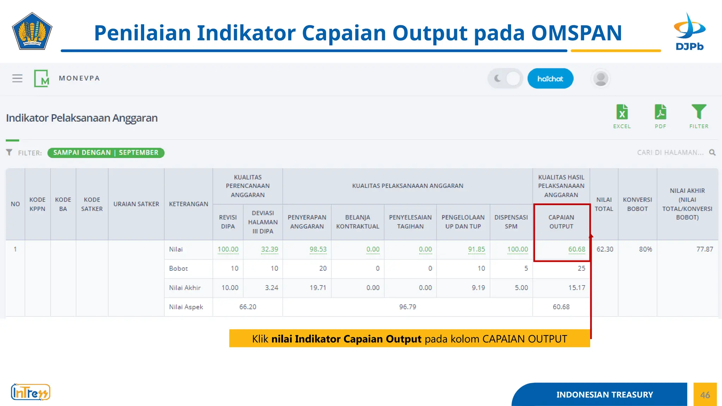Open the hamburger menu icon
Viewport: 722px width, 406px height.
(17, 78)
